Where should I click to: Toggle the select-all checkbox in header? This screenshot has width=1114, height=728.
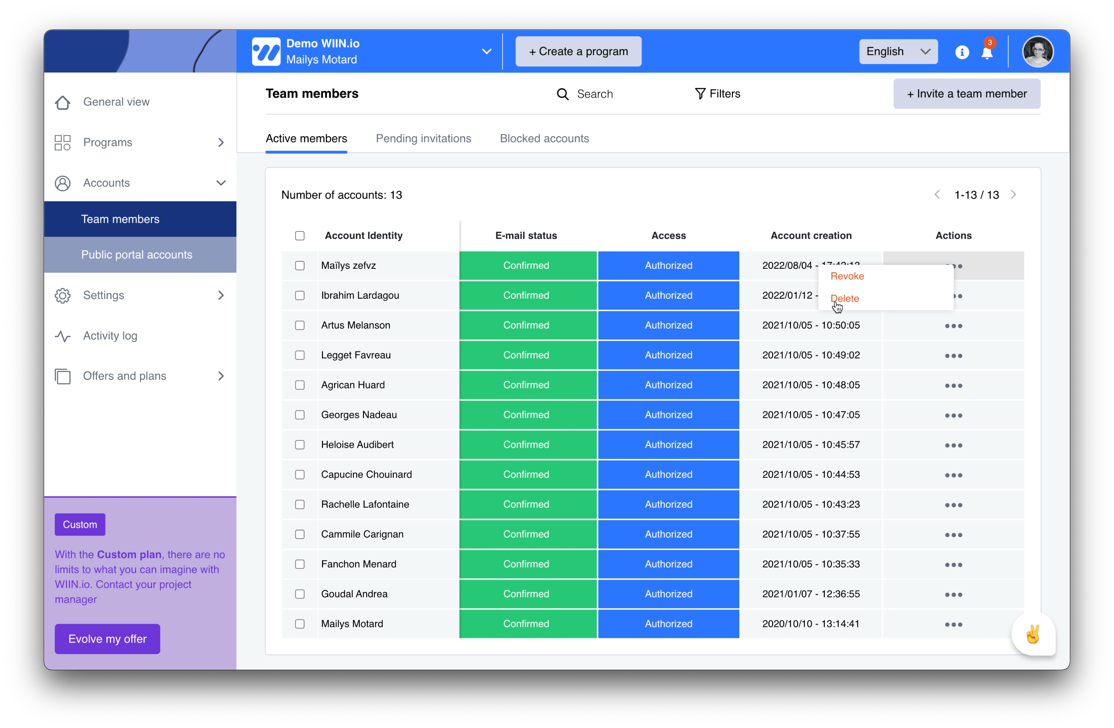(x=300, y=236)
